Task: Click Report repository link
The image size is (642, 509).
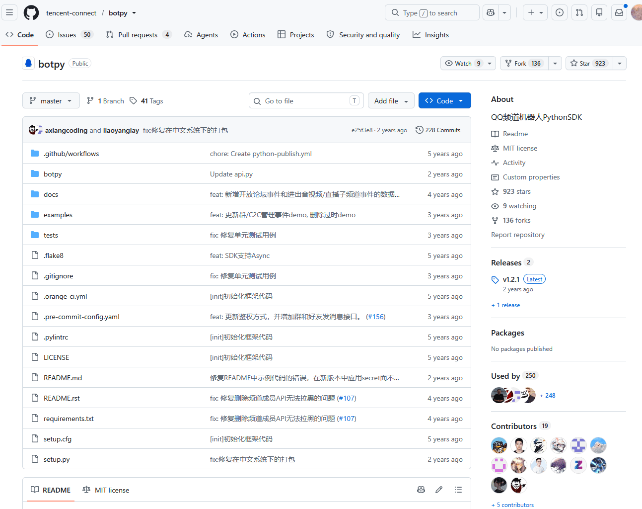Action: point(518,235)
